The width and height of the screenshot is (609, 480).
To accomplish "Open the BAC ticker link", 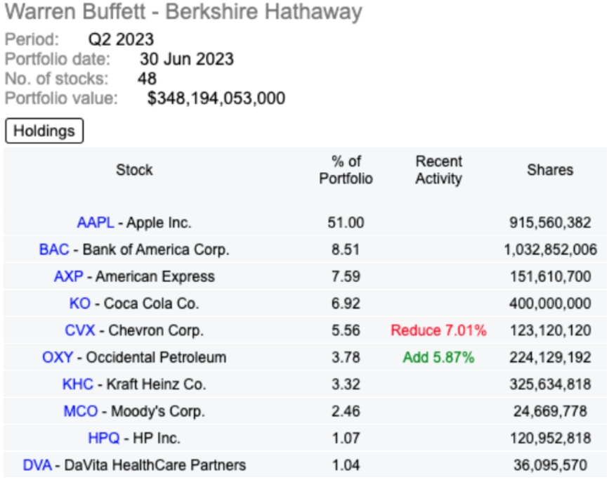I will click(x=54, y=249).
